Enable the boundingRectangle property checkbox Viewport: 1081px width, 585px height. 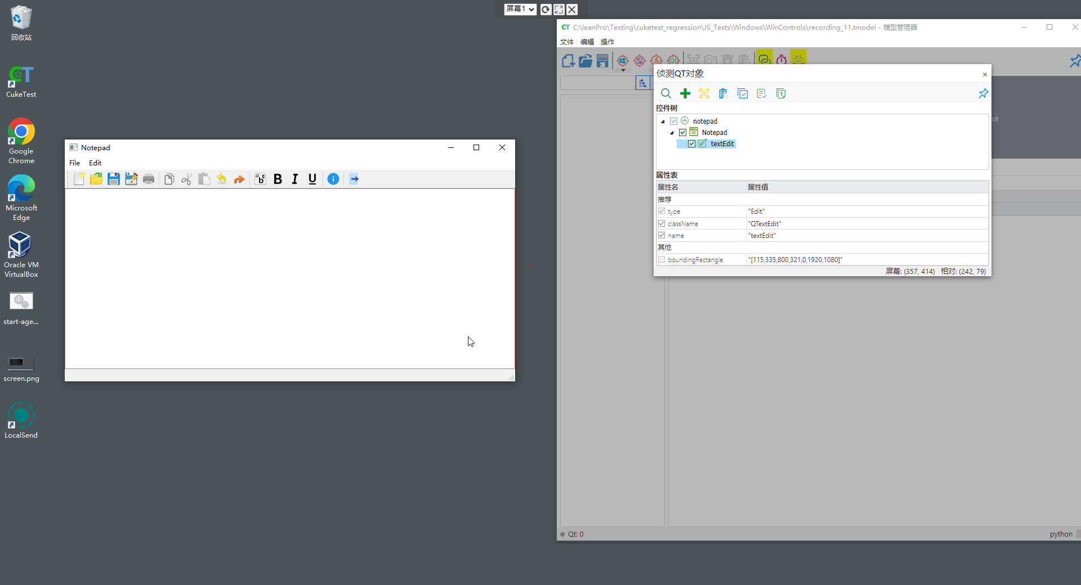pyautogui.click(x=662, y=260)
